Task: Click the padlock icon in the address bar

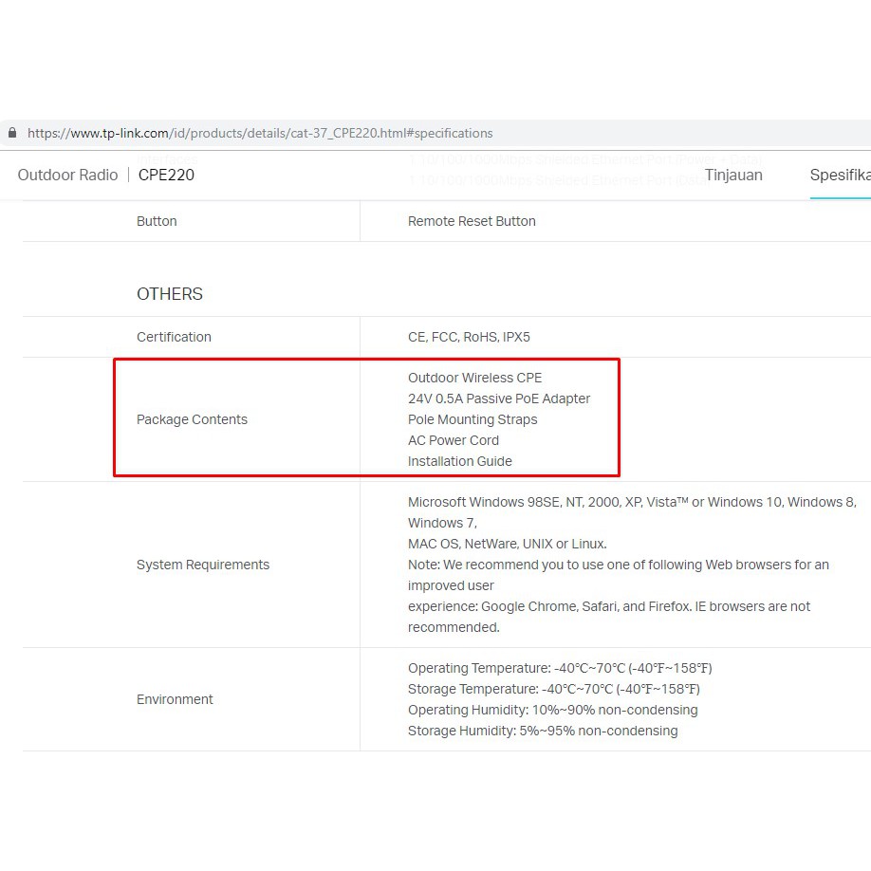Action: (x=12, y=134)
